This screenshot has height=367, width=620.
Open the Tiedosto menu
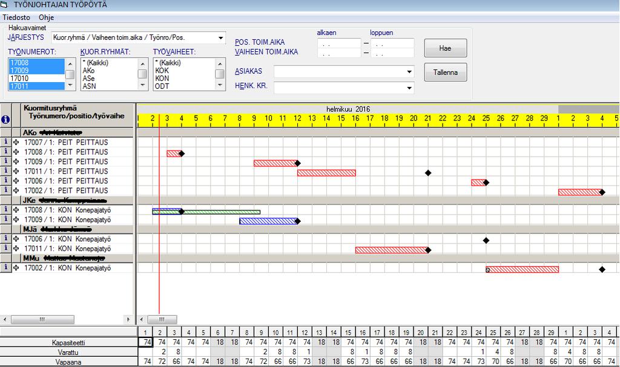[x=16, y=18]
